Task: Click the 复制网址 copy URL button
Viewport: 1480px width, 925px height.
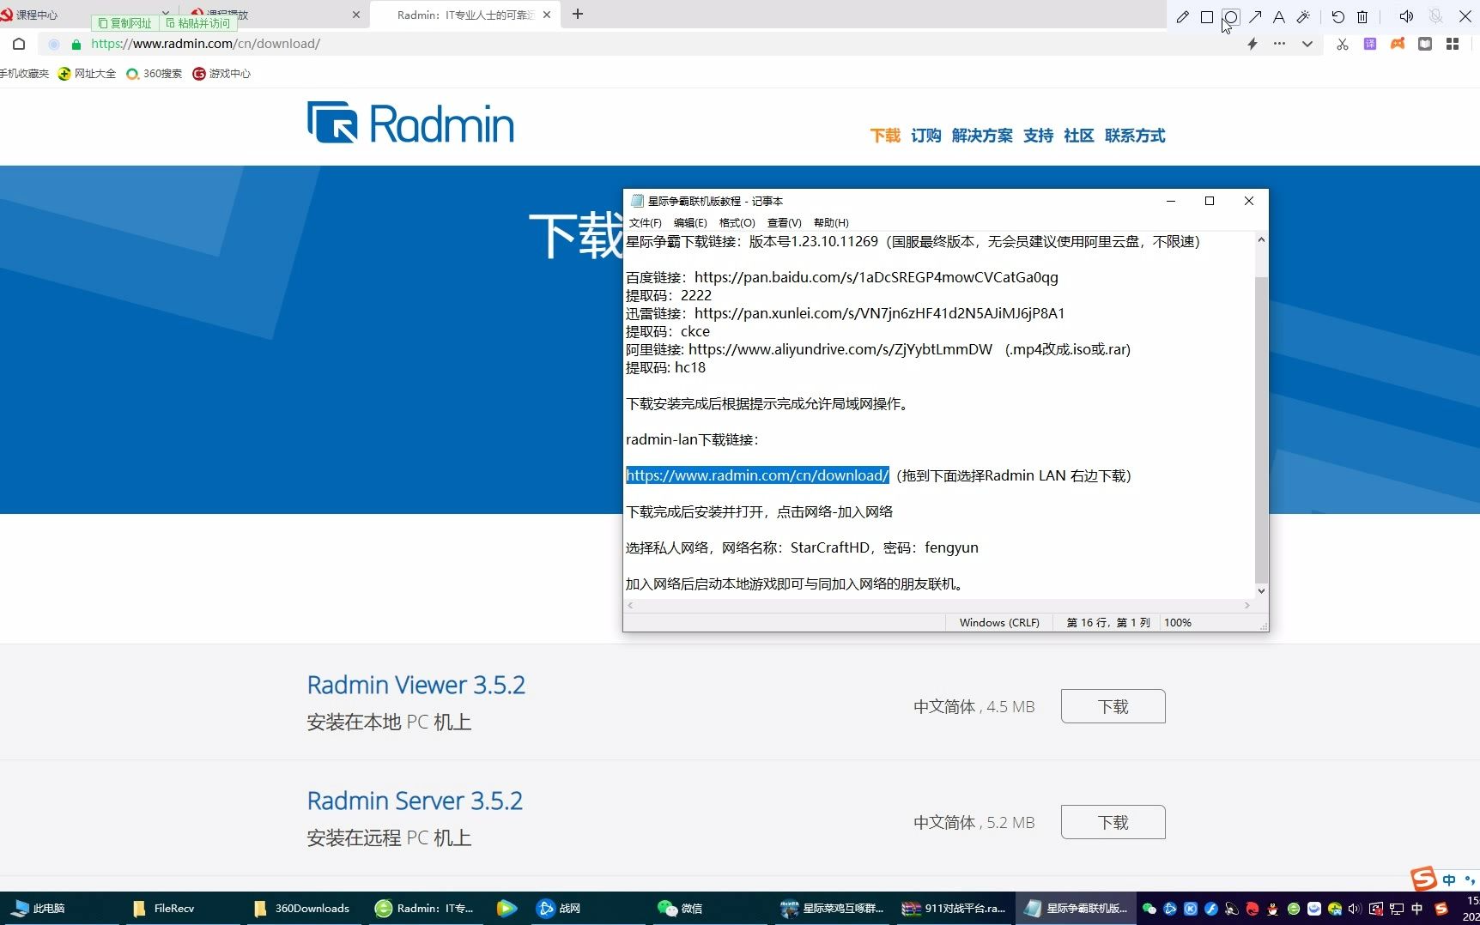Action: (125, 23)
